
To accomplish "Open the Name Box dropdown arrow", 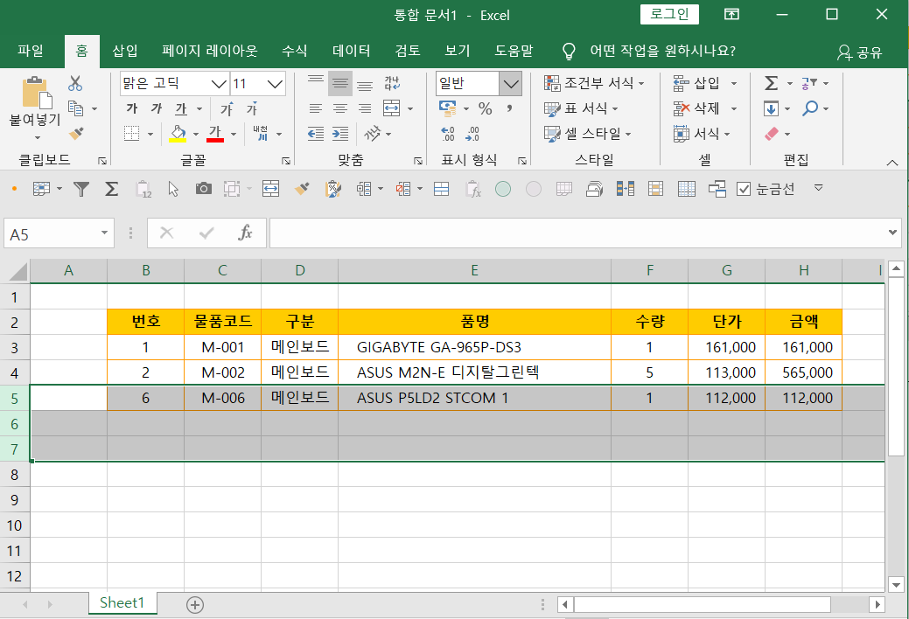I will click(104, 233).
